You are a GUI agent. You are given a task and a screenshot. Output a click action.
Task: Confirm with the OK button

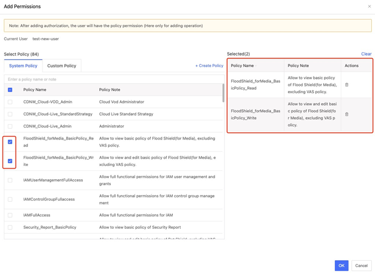(x=341, y=266)
